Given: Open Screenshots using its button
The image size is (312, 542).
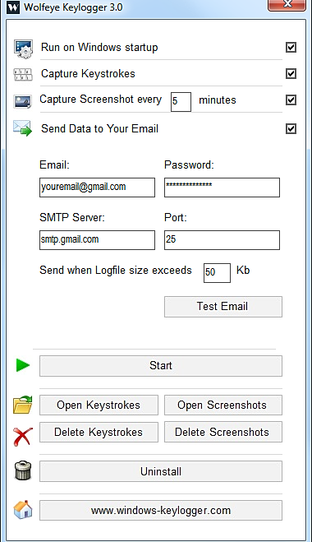Looking at the screenshot, I should [223, 405].
